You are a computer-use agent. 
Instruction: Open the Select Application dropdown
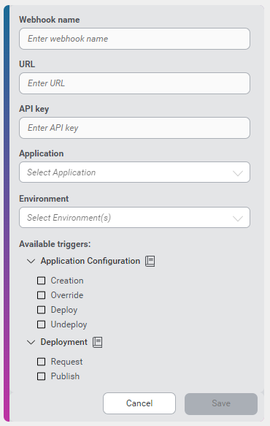click(x=134, y=172)
